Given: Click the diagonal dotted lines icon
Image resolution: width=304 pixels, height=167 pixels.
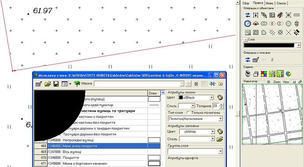Looking at the screenshot, I should tap(272, 32).
